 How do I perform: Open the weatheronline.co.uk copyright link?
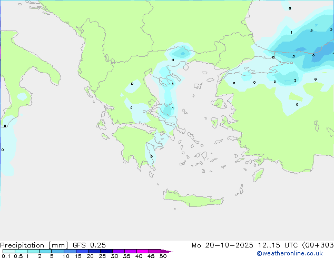tap(290, 253)
